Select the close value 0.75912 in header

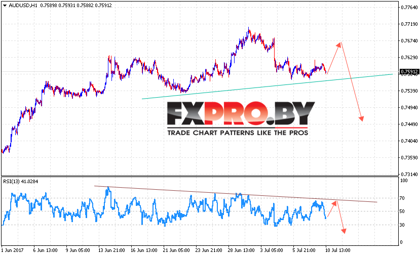point(103,6)
